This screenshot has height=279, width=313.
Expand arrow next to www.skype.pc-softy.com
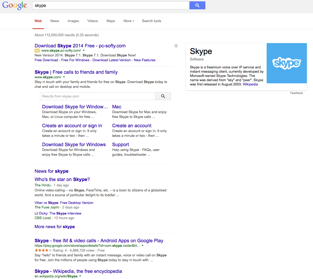(x=84, y=51)
